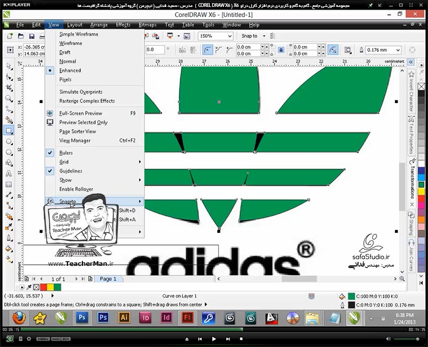Open the dropdown arrow next to monitor icon
The image size is (428, 347).
click(x=179, y=36)
